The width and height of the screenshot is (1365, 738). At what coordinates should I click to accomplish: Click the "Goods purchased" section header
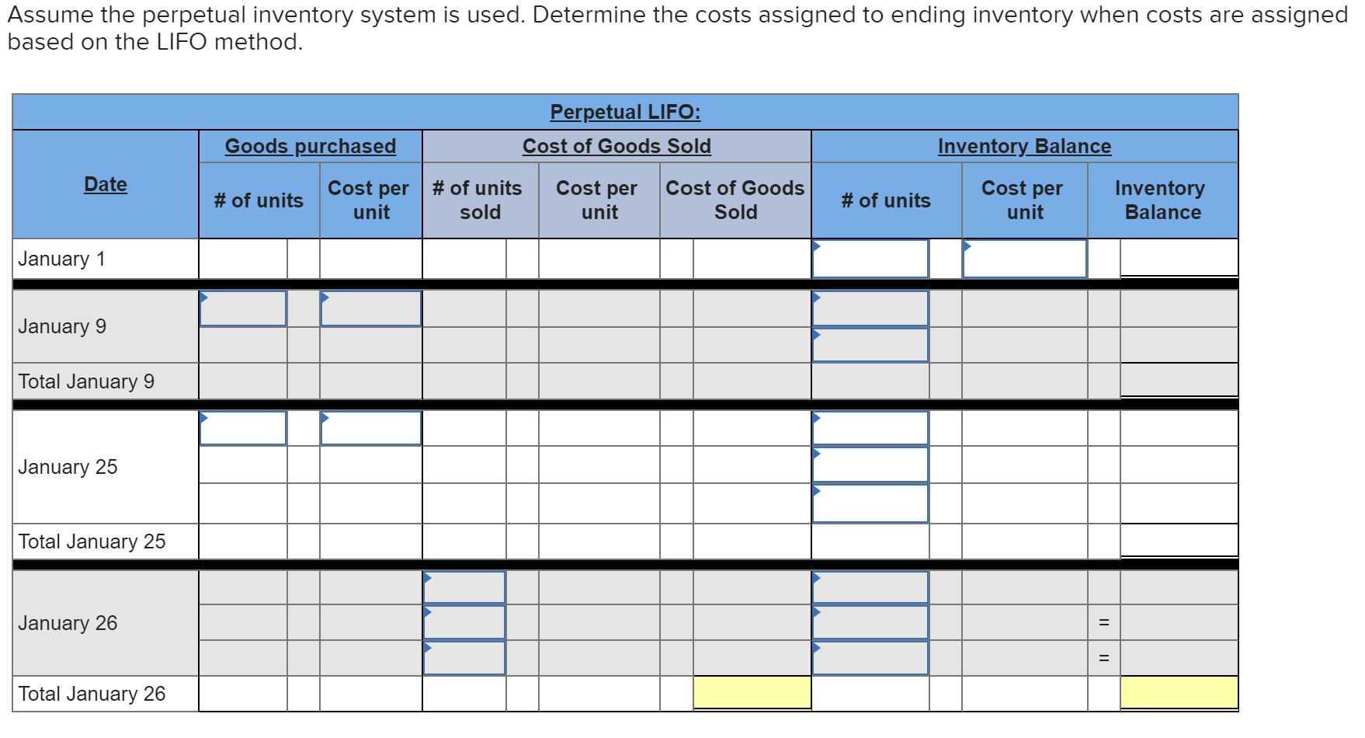coord(311,146)
